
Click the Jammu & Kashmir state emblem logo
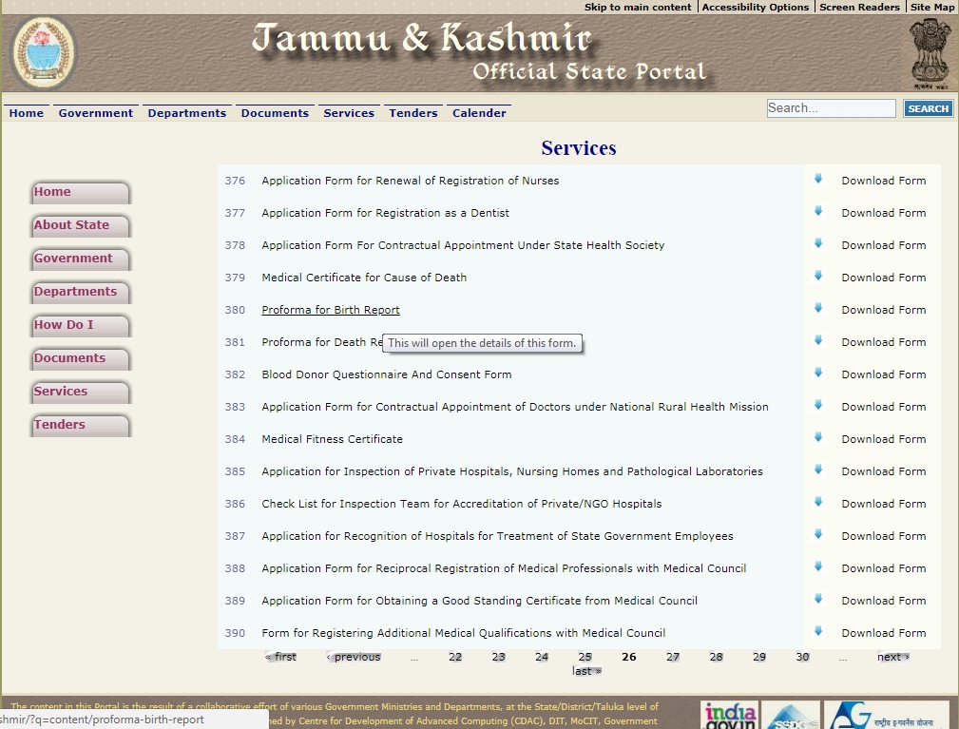coord(43,53)
